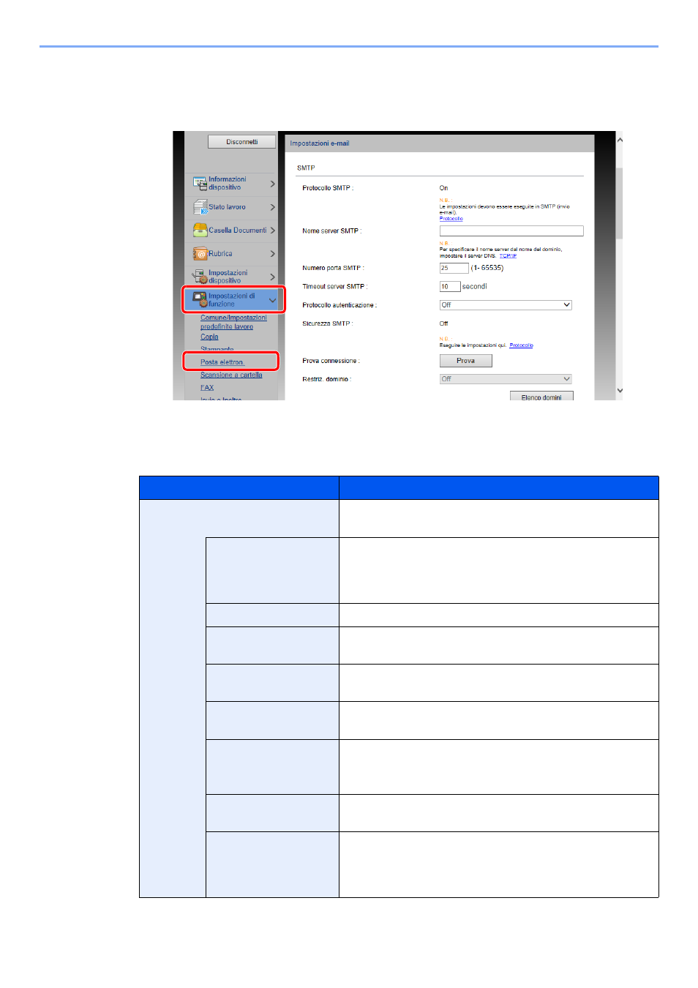Click the SMTP section heading
698x988 pixels.
coord(306,168)
